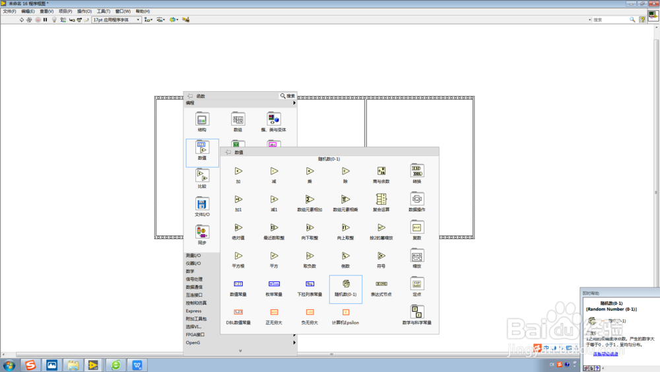Toggle highlight execution light bulb
This screenshot has height=372, width=660.
[54, 20]
